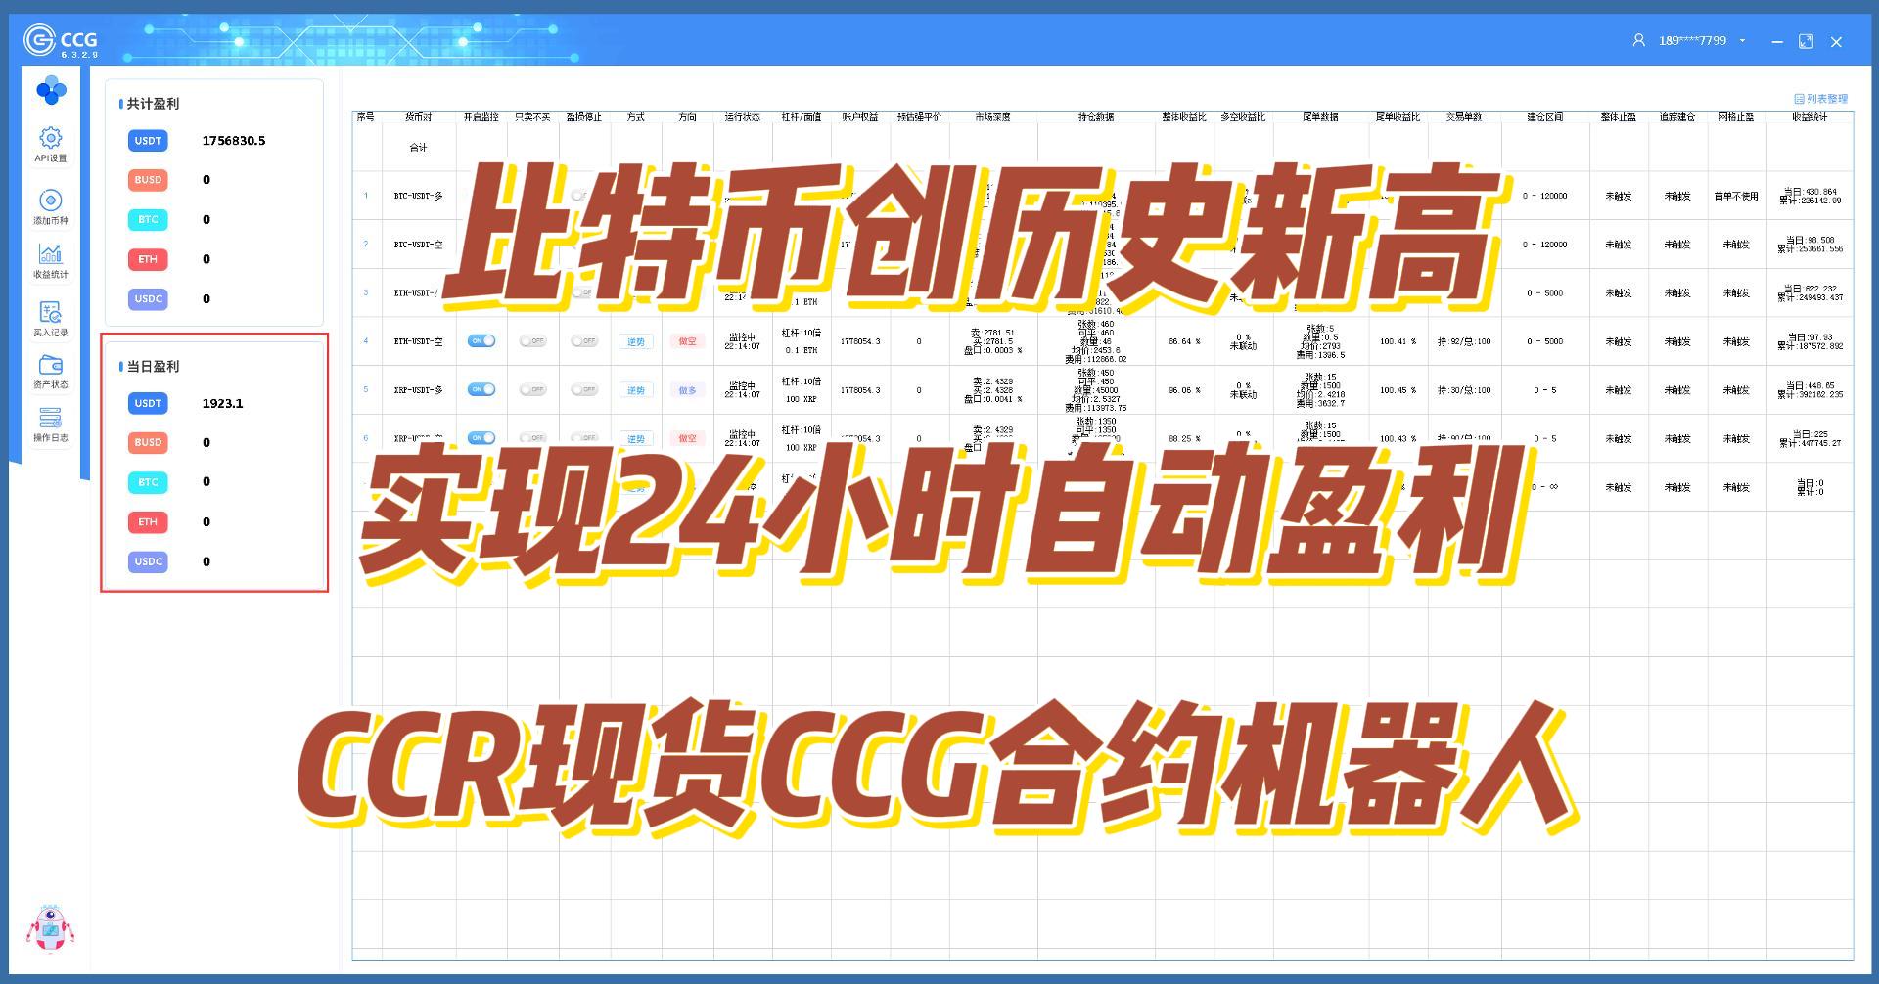Turn off 开启监控 for ETH-USDT-空 row

click(x=481, y=340)
